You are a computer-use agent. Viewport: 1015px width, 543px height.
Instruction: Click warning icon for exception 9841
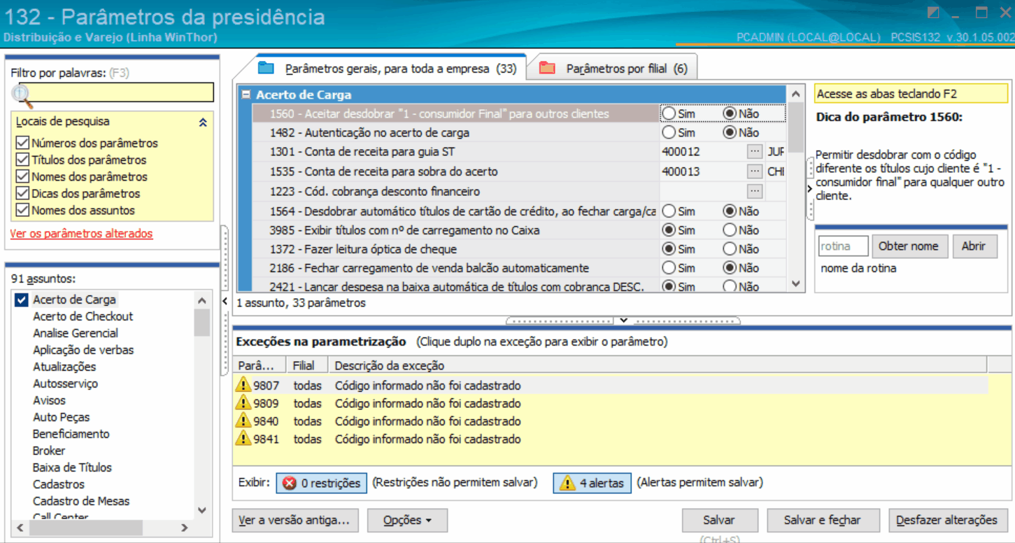pos(243,439)
